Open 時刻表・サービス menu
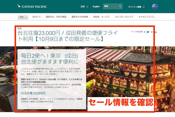The image size is (175, 117). click(101, 17)
